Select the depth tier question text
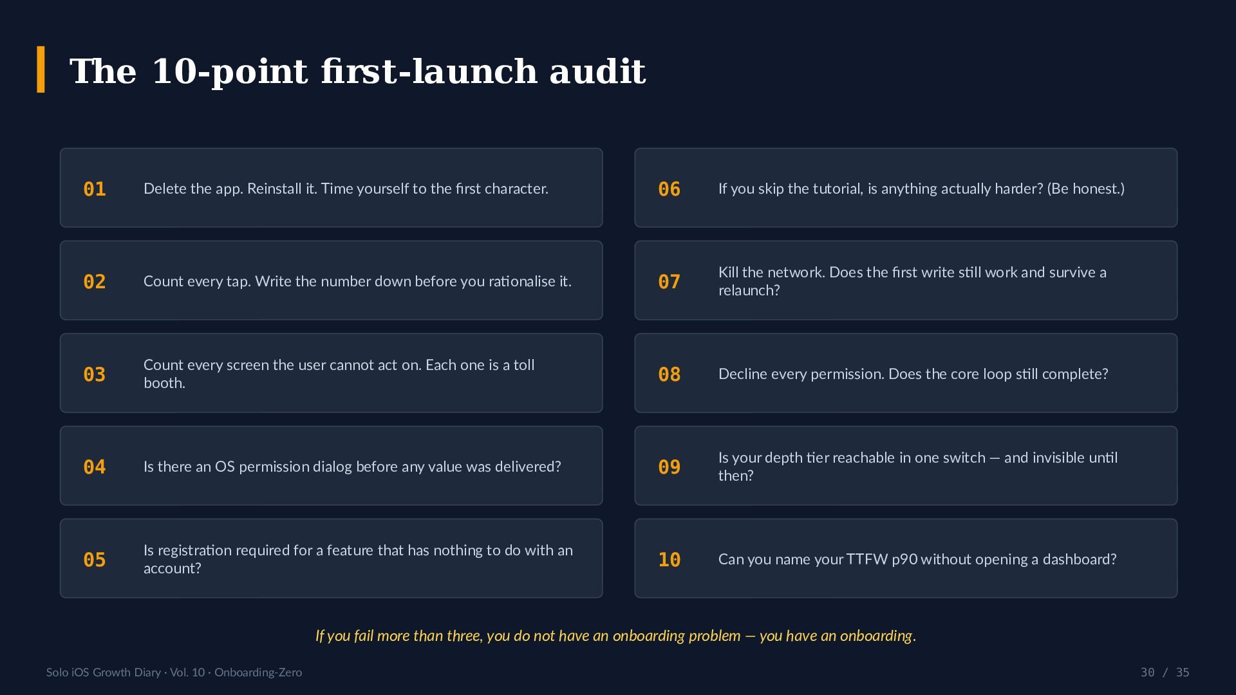1236x695 pixels. coord(918,466)
